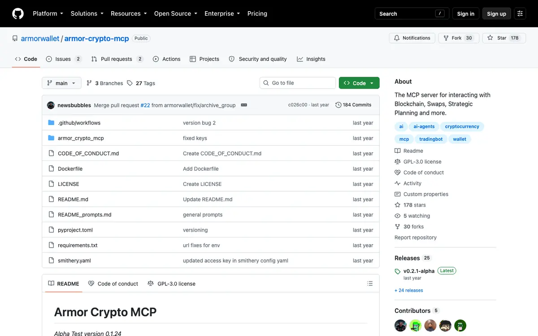View the 184 Commits history
538x336 pixels.
click(353, 105)
